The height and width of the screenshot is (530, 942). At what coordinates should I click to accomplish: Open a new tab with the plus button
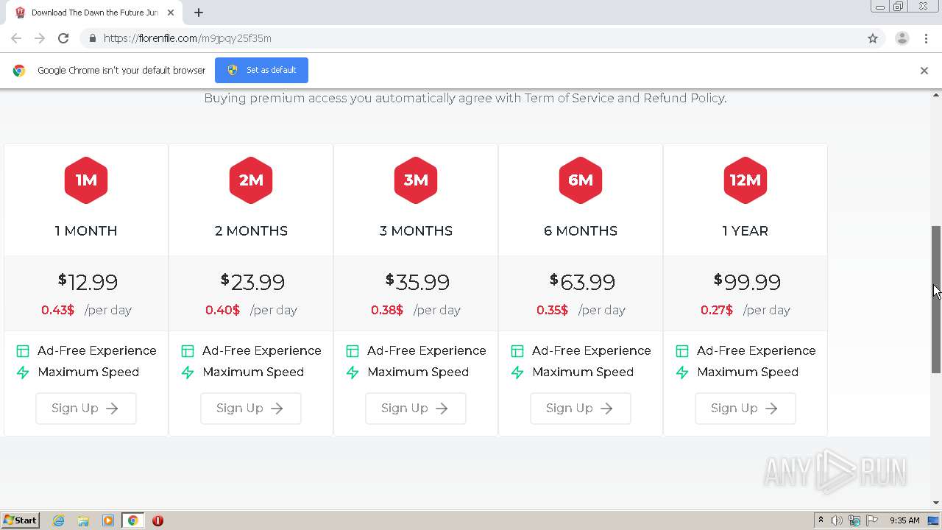199,13
